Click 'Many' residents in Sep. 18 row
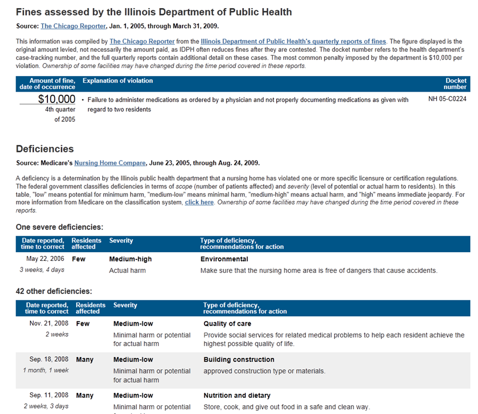Image resolution: width=478 pixels, height=414 pixels. (85, 360)
